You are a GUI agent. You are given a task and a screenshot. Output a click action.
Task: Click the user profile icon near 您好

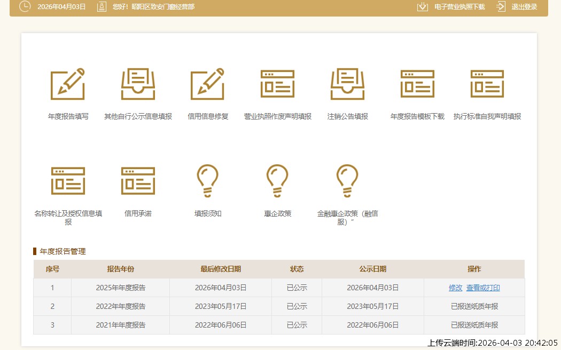pyautogui.click(x=101, y=7)
